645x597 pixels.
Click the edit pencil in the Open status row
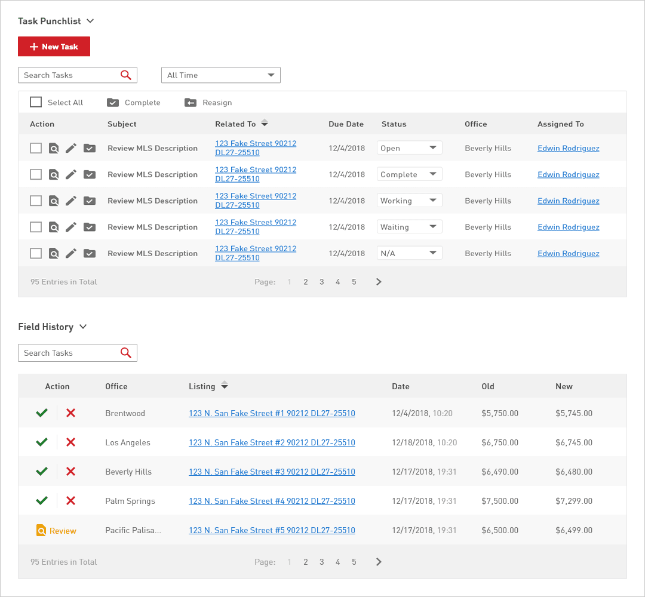(x=71, y=148)
